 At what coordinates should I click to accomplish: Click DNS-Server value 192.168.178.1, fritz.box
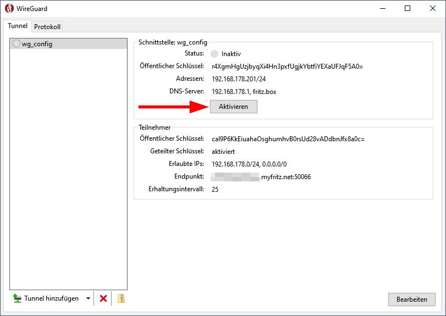point(244,92)
